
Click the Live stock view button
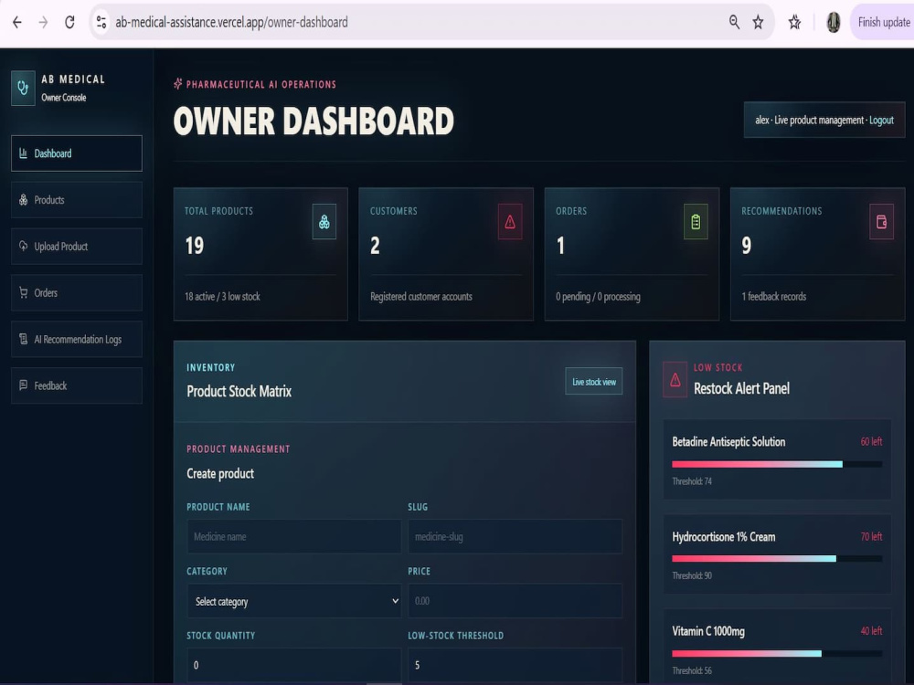[x=593, y=382]
